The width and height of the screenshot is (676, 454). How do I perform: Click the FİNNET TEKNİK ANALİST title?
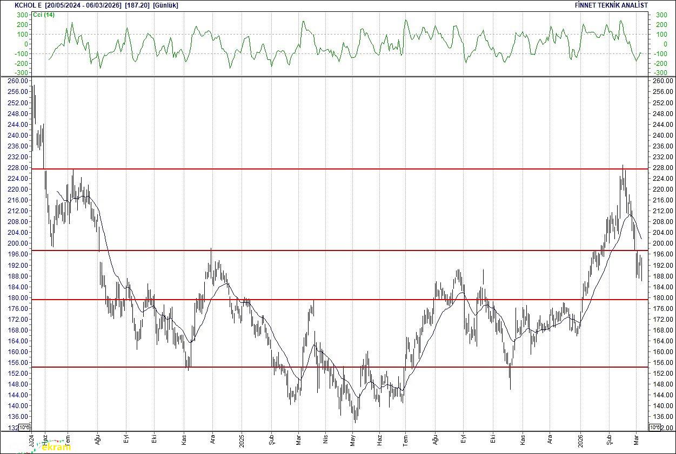click(x=611, y=5)
